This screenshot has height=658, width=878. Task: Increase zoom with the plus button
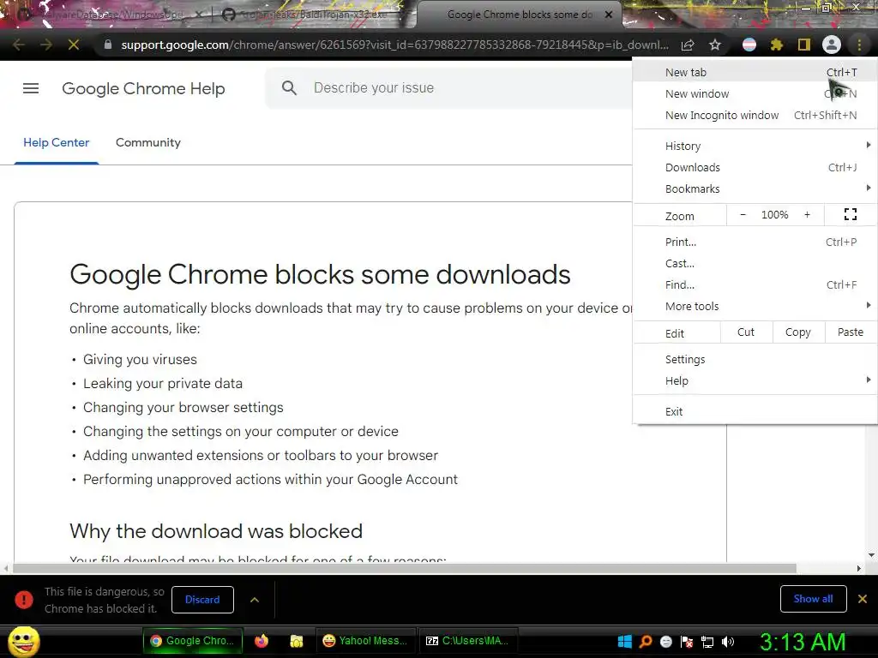[x=807, y=215]
